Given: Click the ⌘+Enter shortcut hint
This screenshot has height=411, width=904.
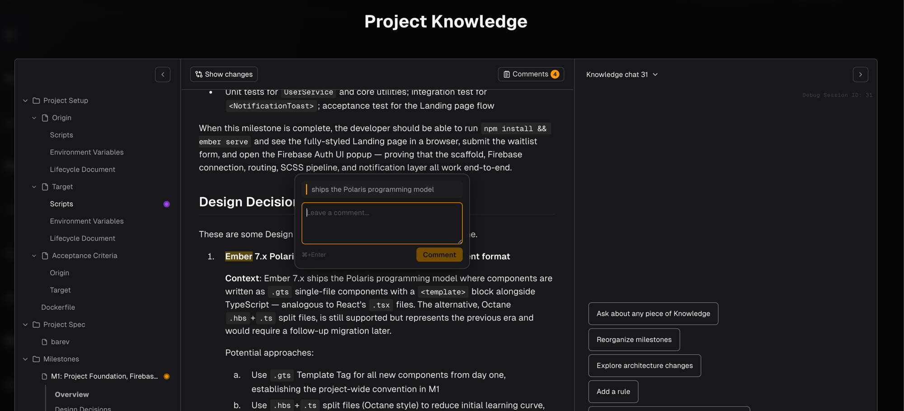Looking at the screenshot, I should pyautogui.click(x=314, y=255).
